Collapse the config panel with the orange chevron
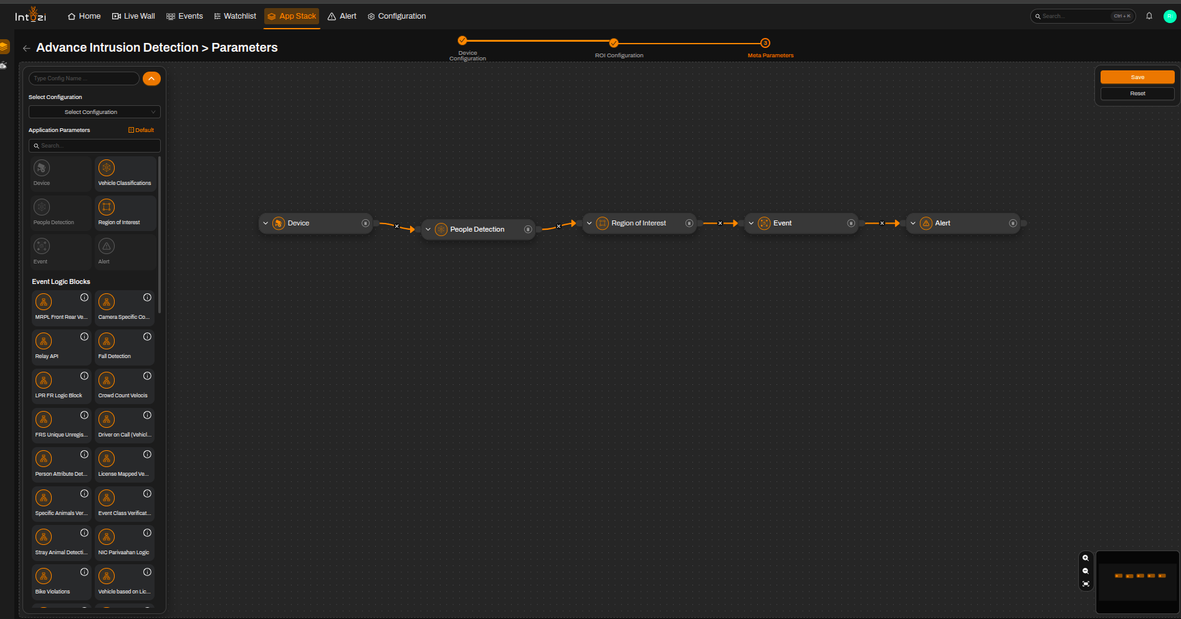This screenshot has width=1181, height=619. [151, 78]
